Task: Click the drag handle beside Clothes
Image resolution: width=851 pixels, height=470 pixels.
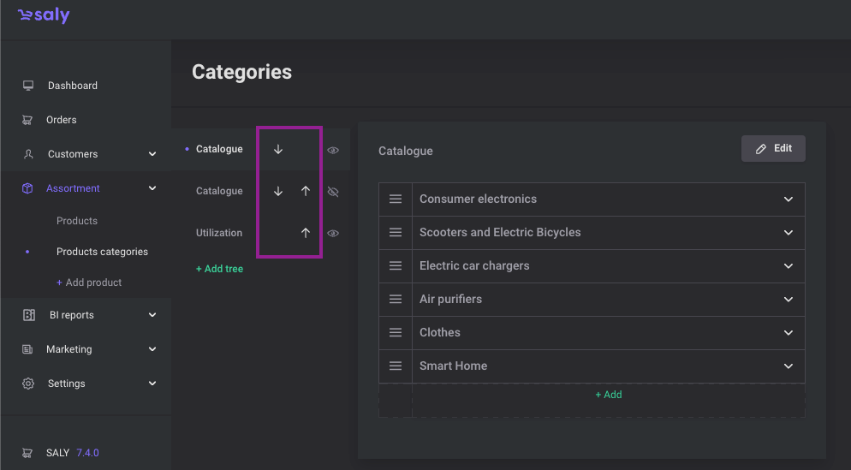Action: (x=396, y=333)
